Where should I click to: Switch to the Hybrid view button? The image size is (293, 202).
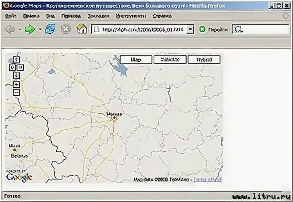point(204,60)
